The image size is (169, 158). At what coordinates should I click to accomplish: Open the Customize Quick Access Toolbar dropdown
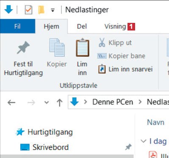pos(53,10)
